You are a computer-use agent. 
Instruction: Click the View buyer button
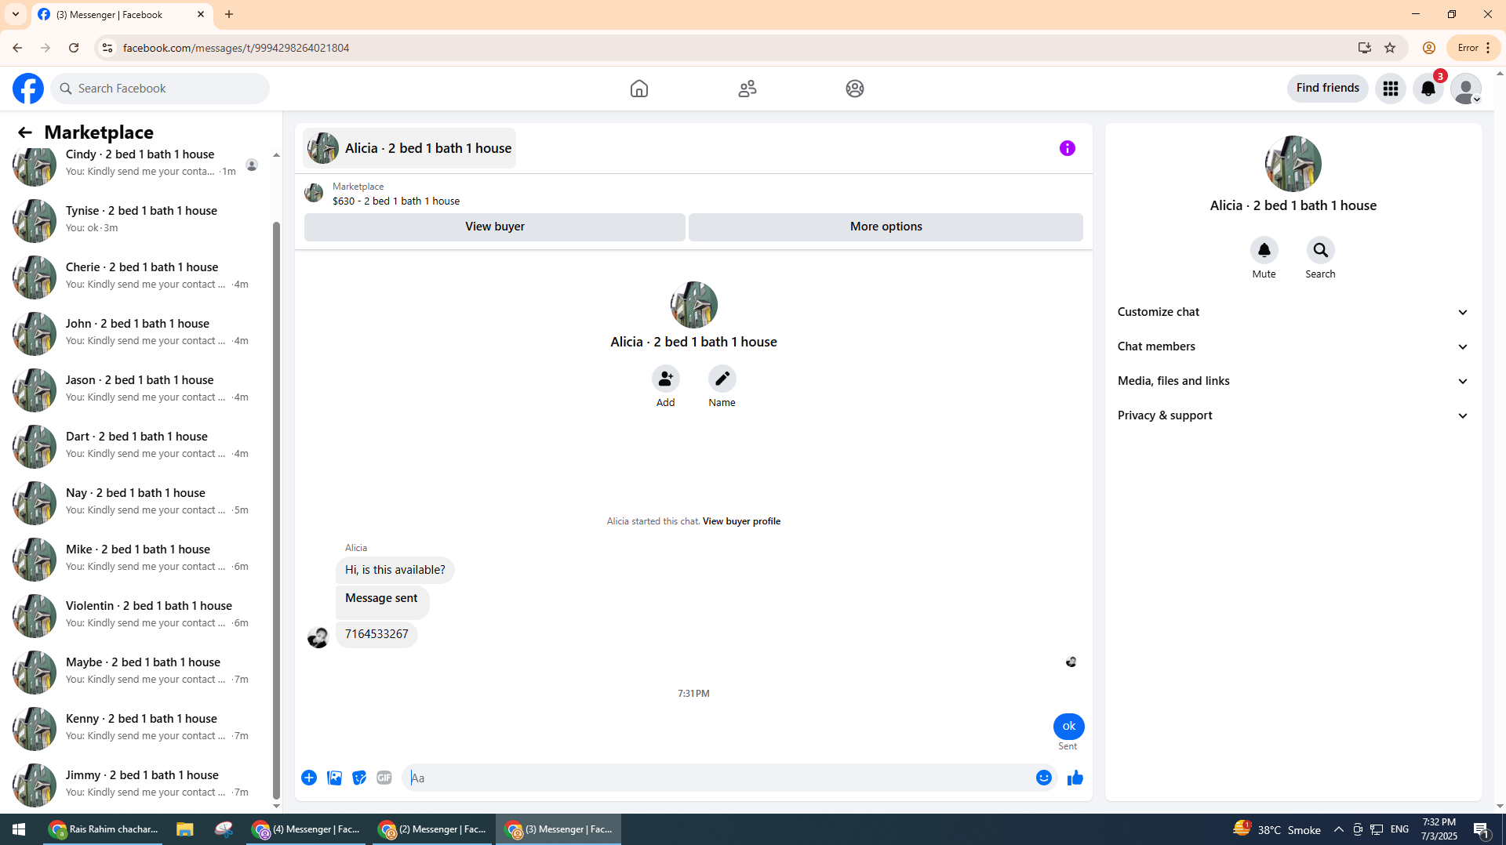coord(494,227)
